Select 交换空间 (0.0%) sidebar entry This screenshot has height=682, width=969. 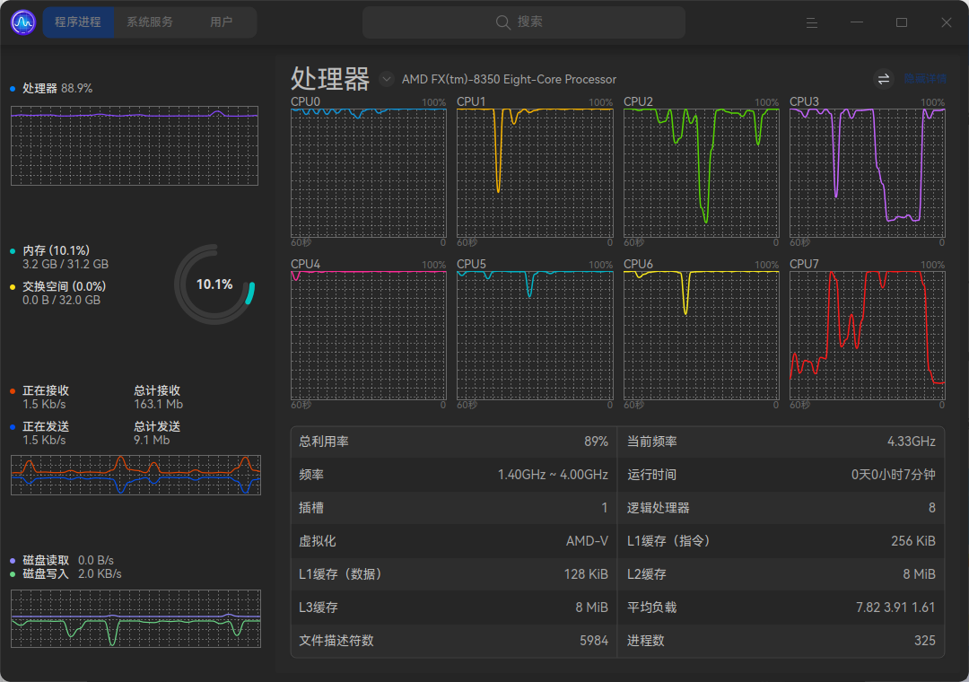65,286
